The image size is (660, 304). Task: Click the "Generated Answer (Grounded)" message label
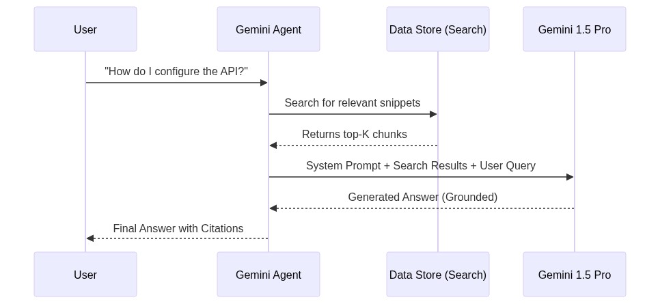[423, 197]
